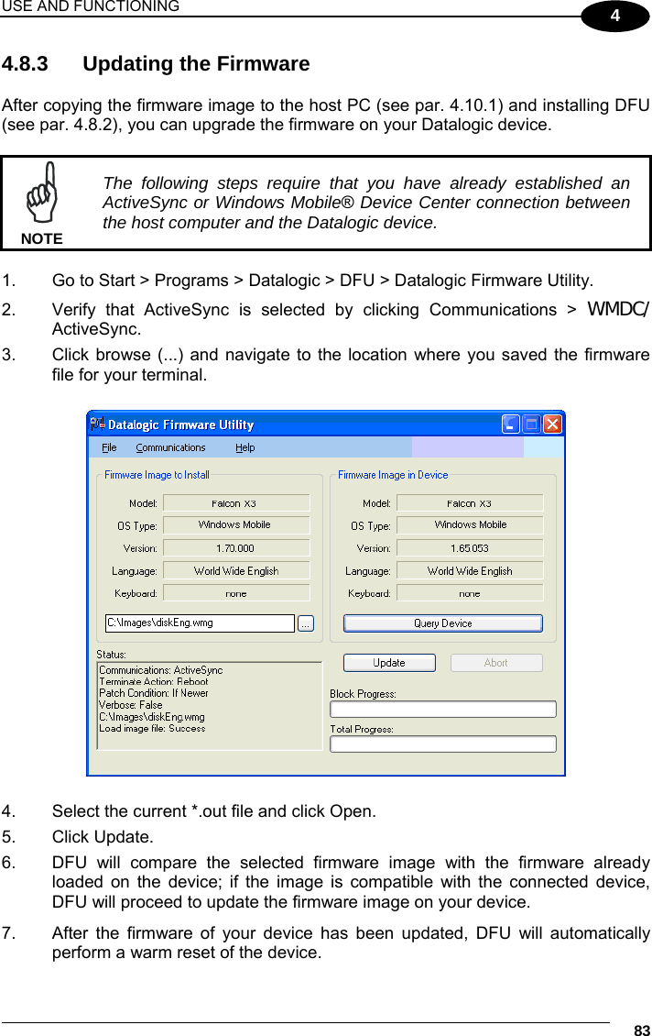Click the Model field under Image in Device
The height and width of the screenshot is (1036, 652).
[470, 502]
